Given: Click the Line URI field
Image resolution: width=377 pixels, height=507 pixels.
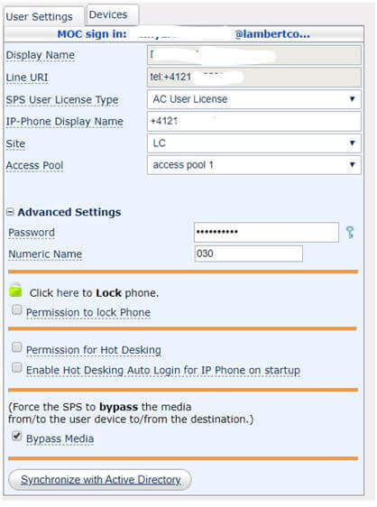Looking at the screenshot, I should (x=254, y=78).
